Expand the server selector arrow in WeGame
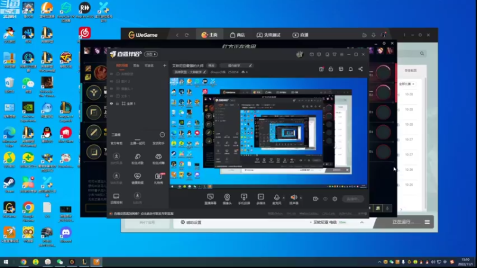Image resolution: width=477 pixels, height=268 pixels. pos(362,222)
